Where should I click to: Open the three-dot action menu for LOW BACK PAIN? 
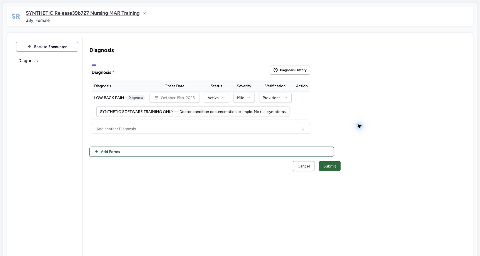pos(302,98)
